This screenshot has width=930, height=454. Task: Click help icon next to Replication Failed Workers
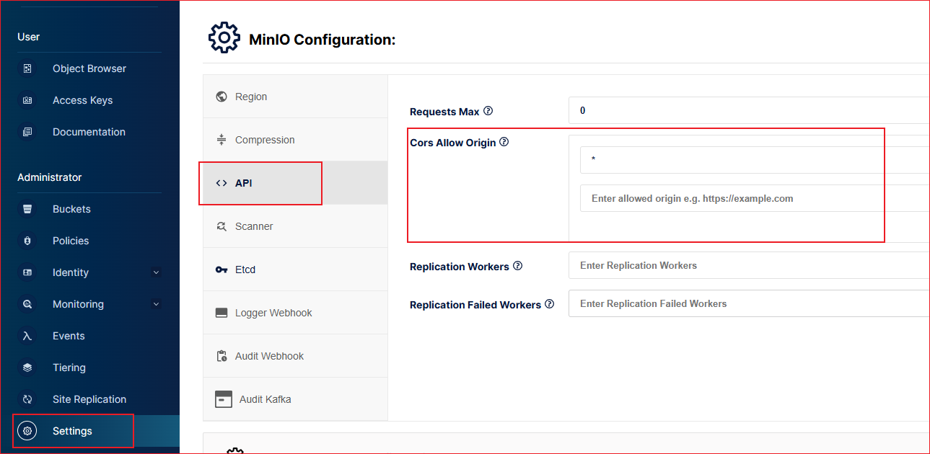(x=550, y=304)
